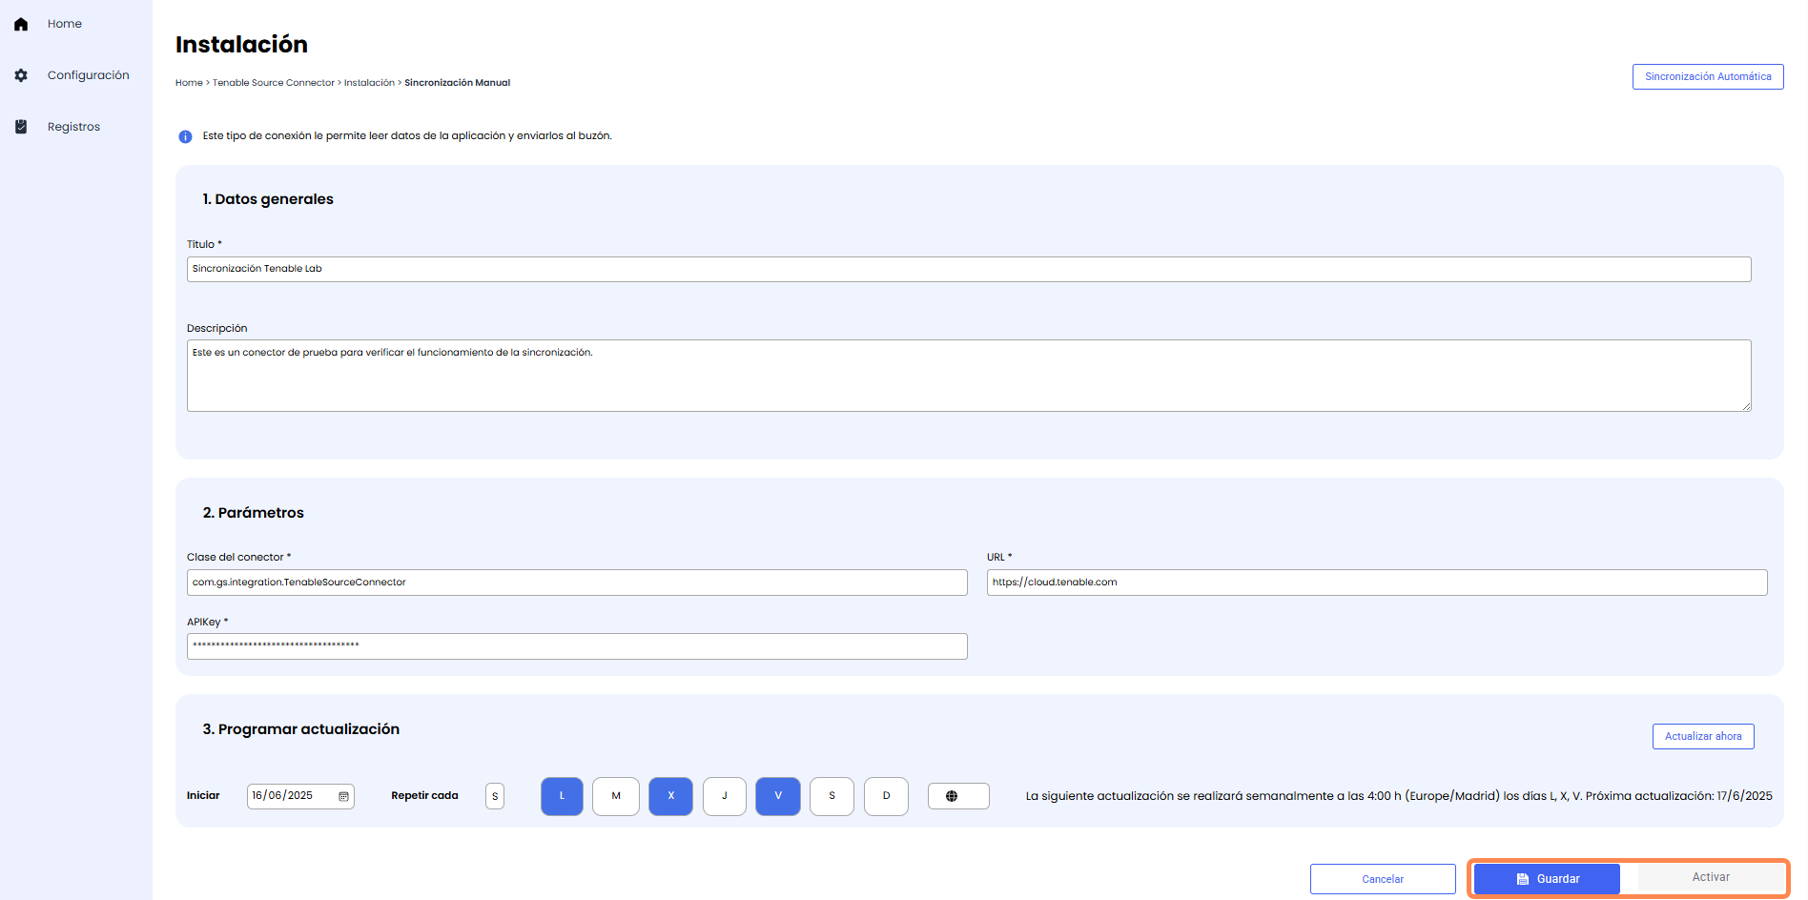Click the Actualizar ahora button

click(1702, 736)
